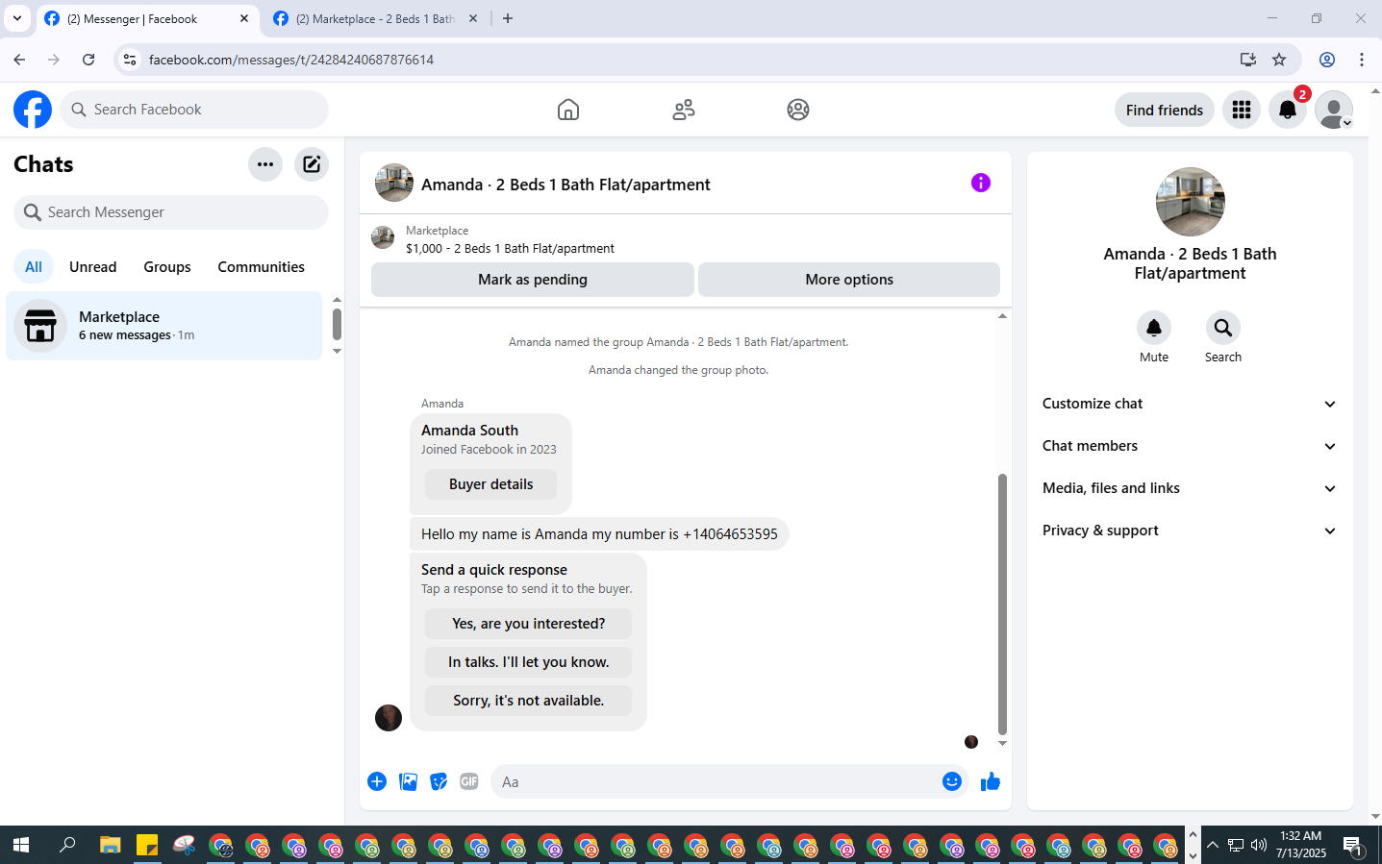Bookmark this tab with the star icon
The height and width of the screenshot is (864, 1382).
pos(1279,60)
